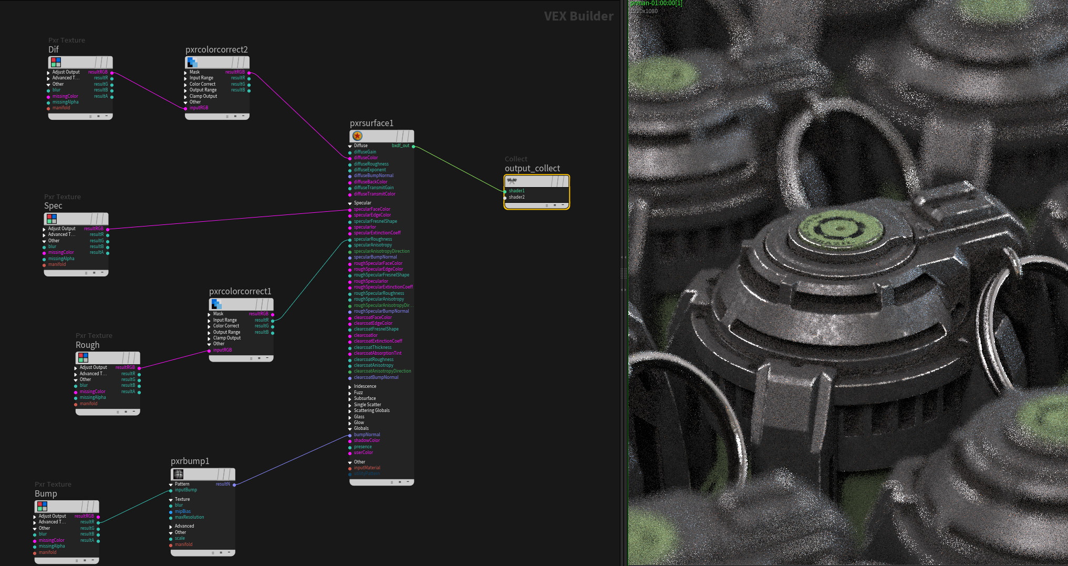Click the color-correct icon on pxrcolorcorrect1
The image size is (1068, 566).
point(217,304)
